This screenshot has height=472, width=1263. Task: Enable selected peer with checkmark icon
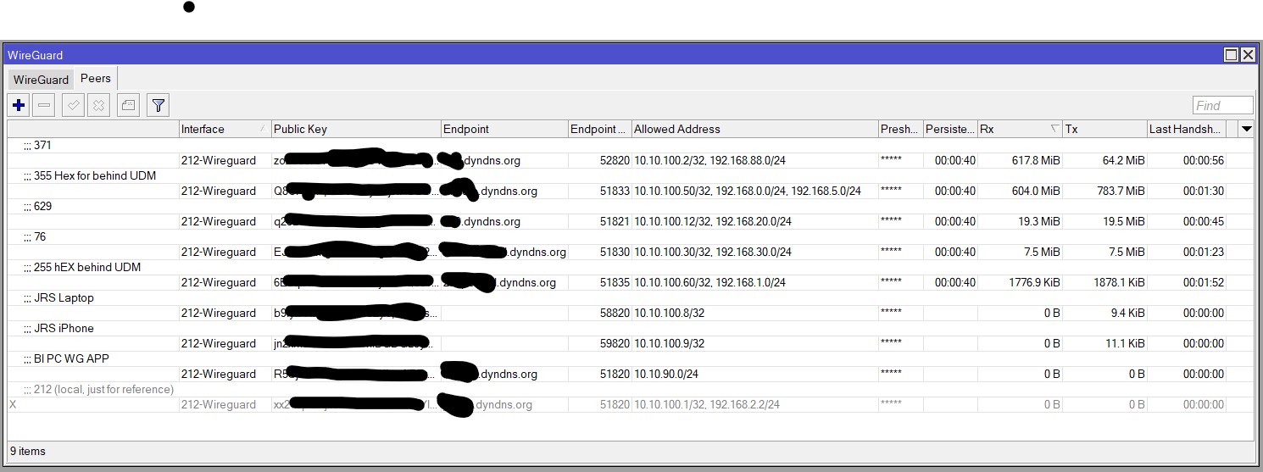74,105
